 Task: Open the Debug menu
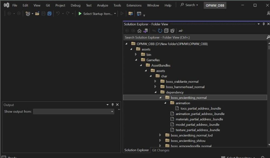coord(76,5)
